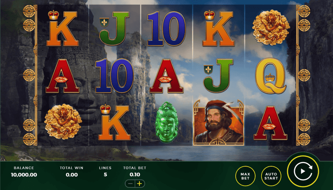The image size is (333, 190).
Task: Click the Balance amount 10,000.00
Action: point(24,175)
